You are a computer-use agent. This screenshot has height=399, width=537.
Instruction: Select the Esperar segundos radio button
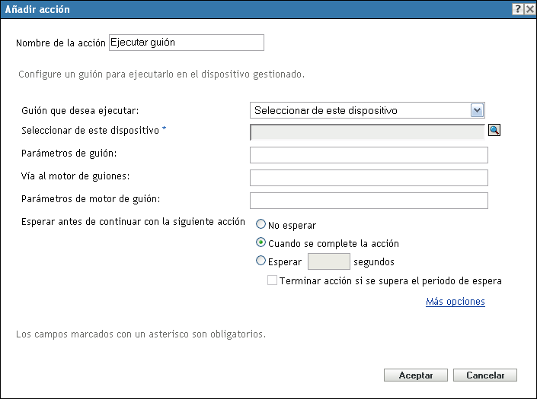[x=261, y=261]
